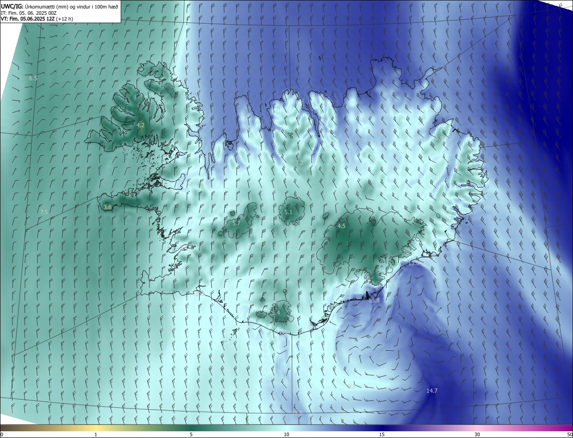Click the 1 tick on the color scale

96,434
